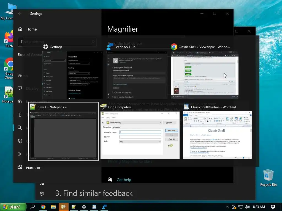Click the Find a setting search field
Screen dimensions: 282x211
[x=57, y=42]
